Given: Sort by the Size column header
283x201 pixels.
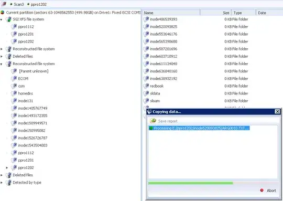Looking at the screenshot, I should click(x=216, y=13).
